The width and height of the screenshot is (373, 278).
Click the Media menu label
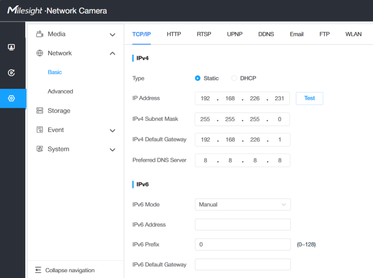(56, 34)
